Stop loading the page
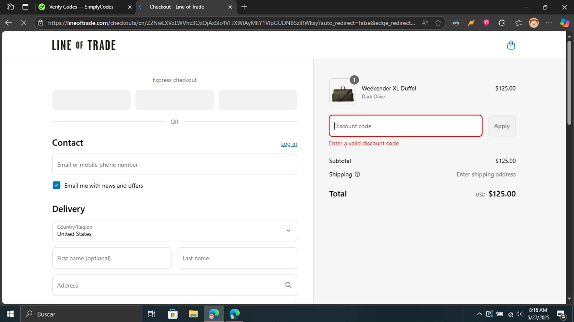This screenshot has height=322, width=574. (24, 23)
